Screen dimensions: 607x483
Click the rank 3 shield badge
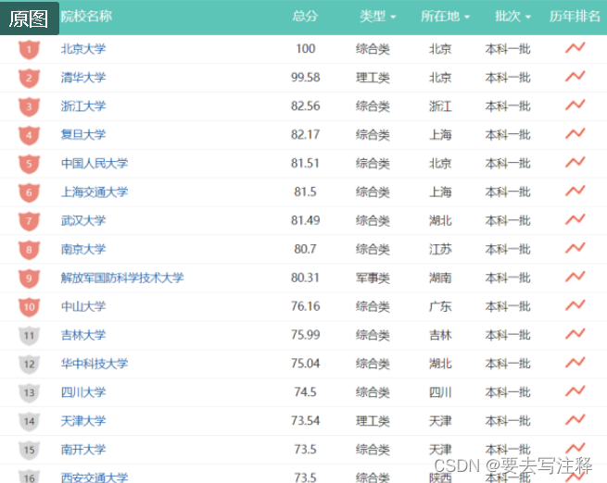29,106
